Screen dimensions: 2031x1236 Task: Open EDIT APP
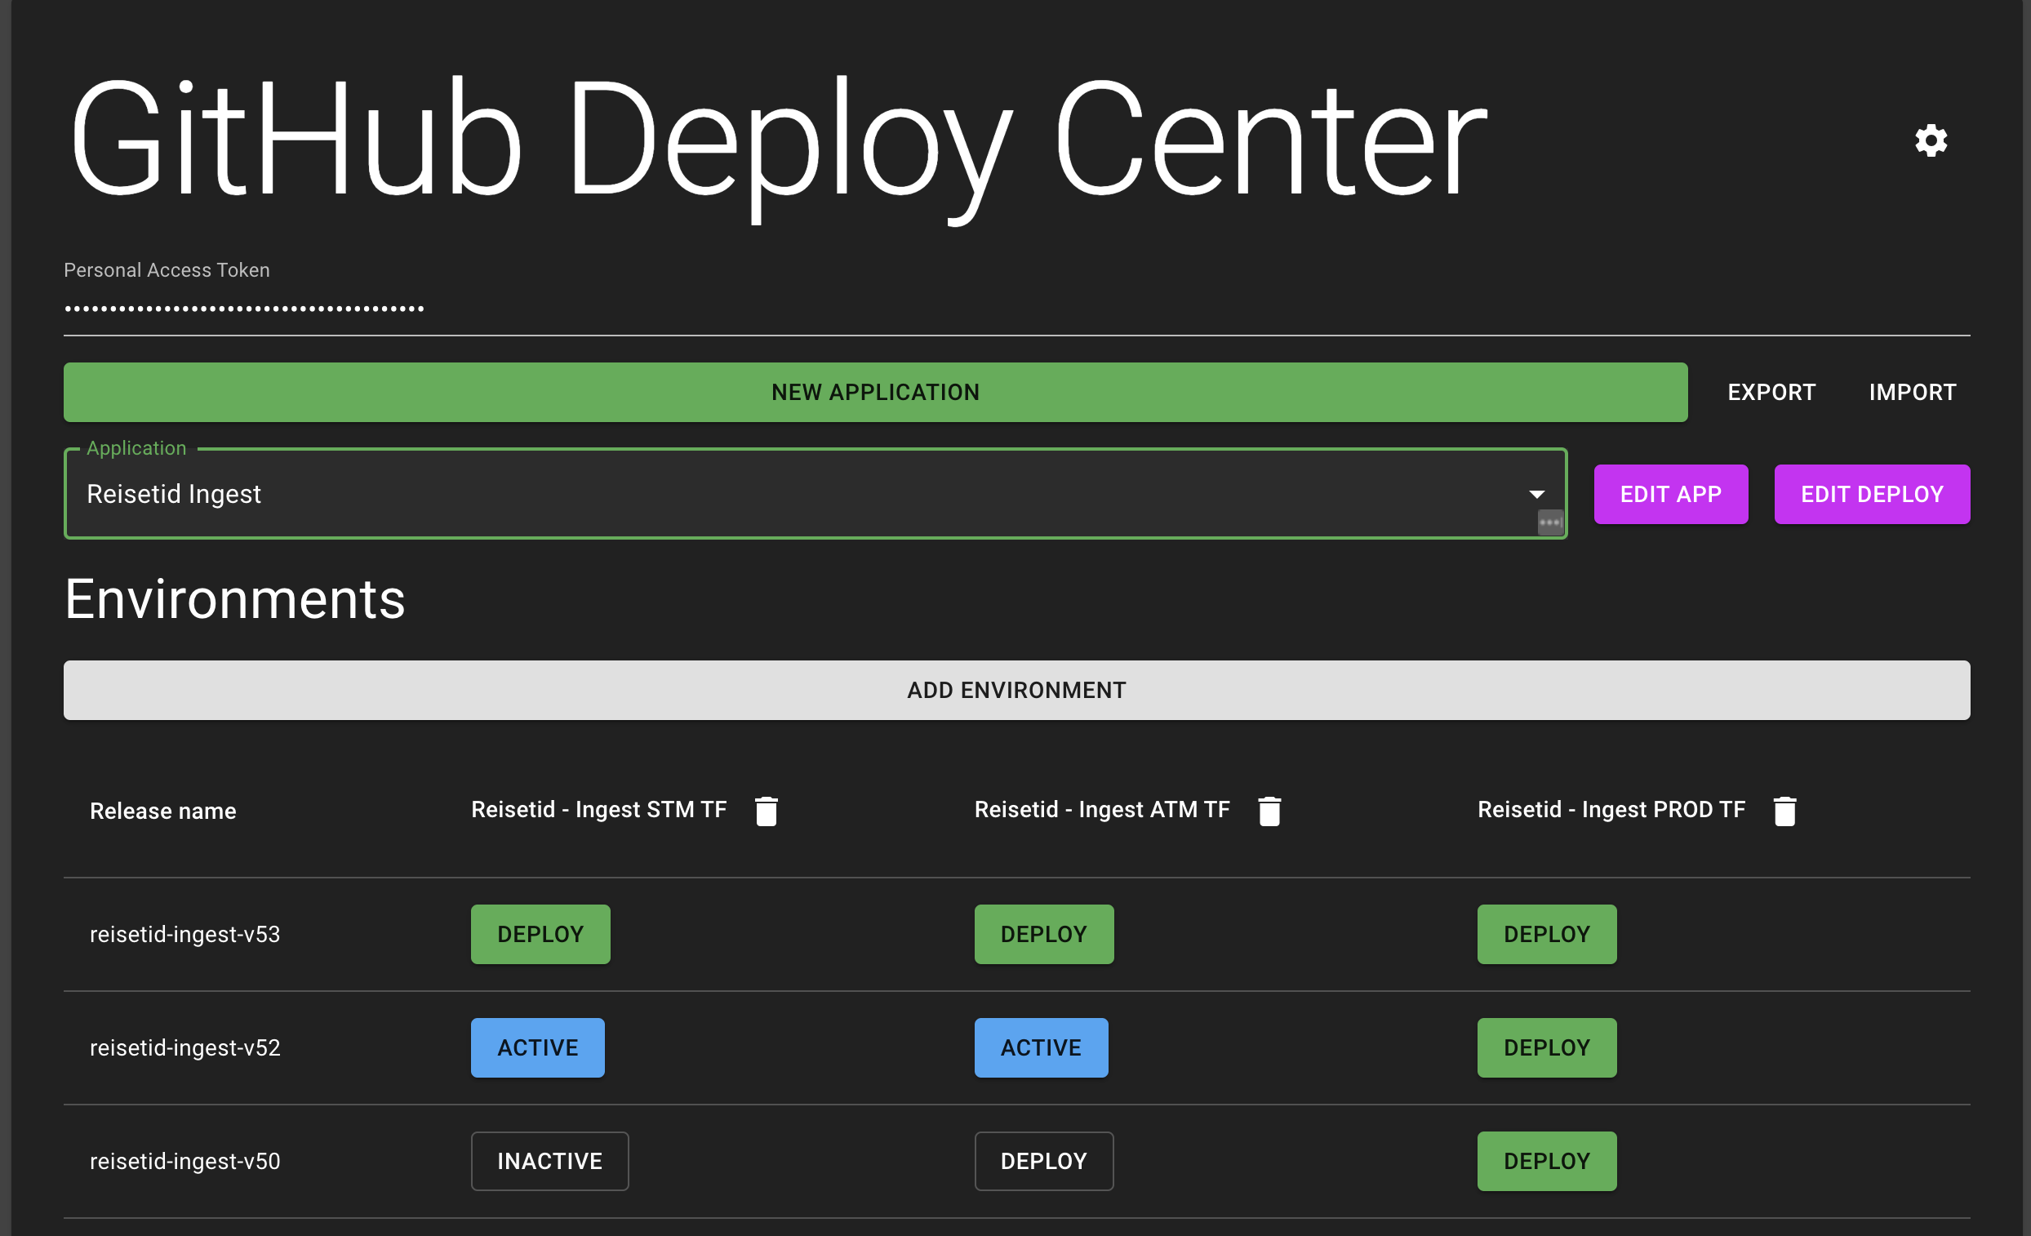click(x=1671, y=494)
